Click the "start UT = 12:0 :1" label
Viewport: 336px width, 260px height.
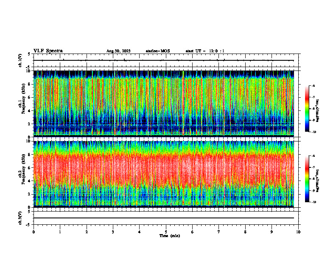click(205, 51)
